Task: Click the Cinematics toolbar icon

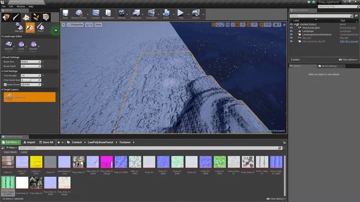Action: [x=151, y=14]
